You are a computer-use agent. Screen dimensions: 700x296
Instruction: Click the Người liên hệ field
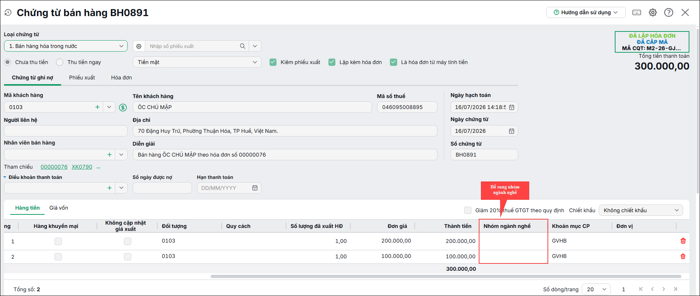click(x=66, y=131)
